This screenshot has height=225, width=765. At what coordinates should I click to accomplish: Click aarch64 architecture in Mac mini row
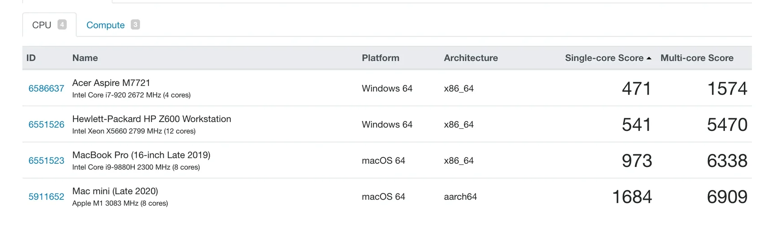pos(460,197)
